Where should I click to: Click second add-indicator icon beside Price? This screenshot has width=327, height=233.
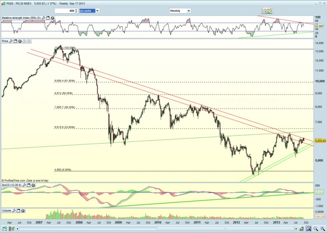29,41
